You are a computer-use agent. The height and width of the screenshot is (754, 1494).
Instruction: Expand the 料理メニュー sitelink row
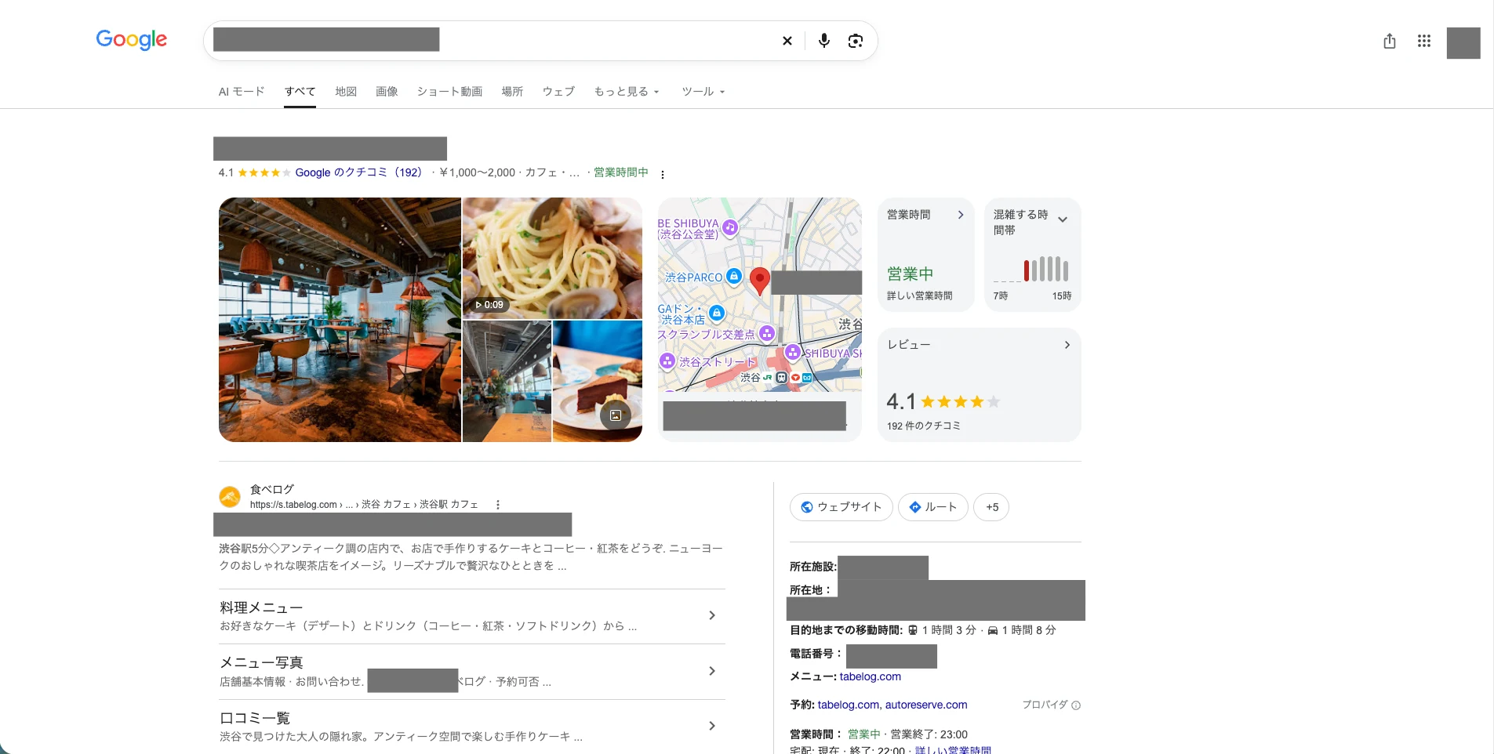click(x=472, y=616)
